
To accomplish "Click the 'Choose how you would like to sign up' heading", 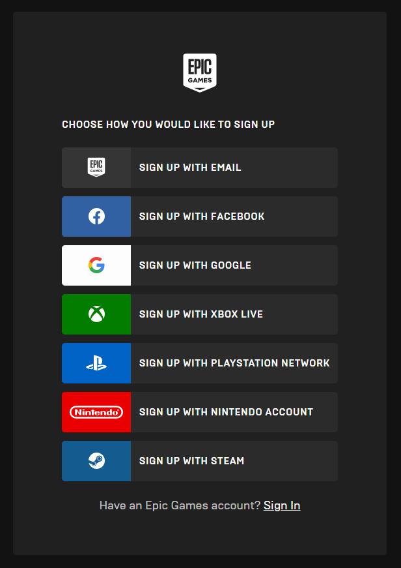I will [x=168, y=125].
